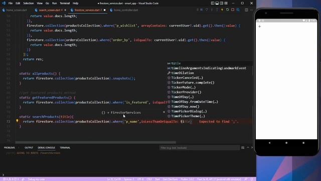The image size is (321, 181).
Task: Select TickerCanceled(…) suggestion
Action: (x=210, y=78)
